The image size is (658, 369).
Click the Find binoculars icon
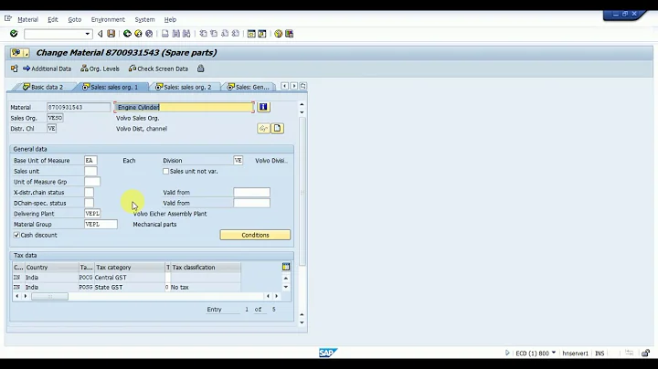tap(175, 34)
